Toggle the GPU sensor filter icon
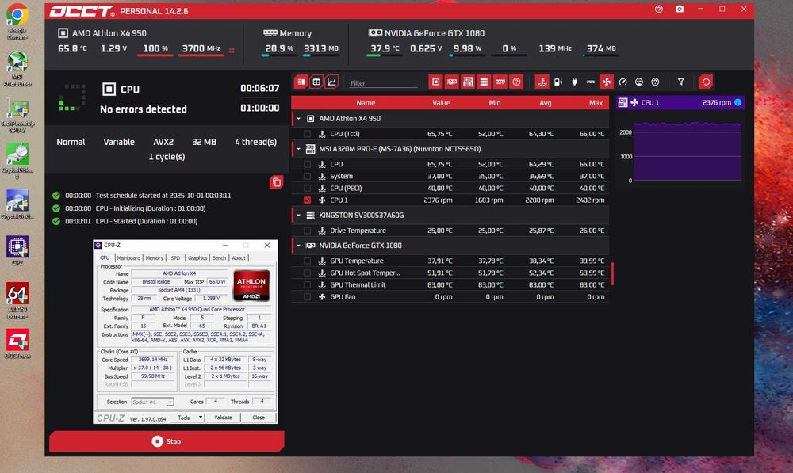Screen dimensions: 793x473 (x=452, y=82)
